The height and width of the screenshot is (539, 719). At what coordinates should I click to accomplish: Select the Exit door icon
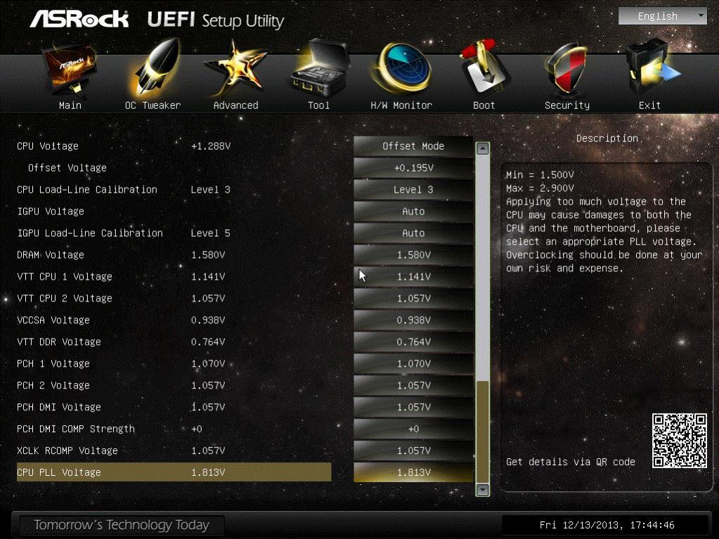point(651,68)
